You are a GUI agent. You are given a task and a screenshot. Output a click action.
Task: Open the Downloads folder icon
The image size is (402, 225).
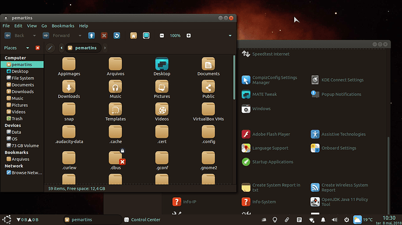(69, 89)
